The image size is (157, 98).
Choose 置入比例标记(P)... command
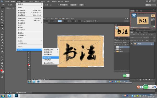click(51, 63)
